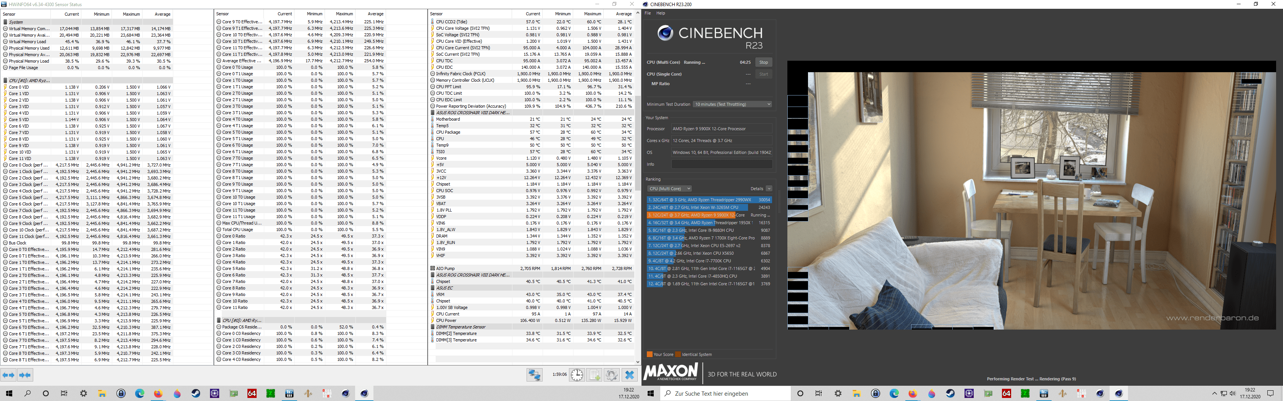Open red binary-digits app on search-box taskbar
1283x401 pixels.
(1081, 393)
